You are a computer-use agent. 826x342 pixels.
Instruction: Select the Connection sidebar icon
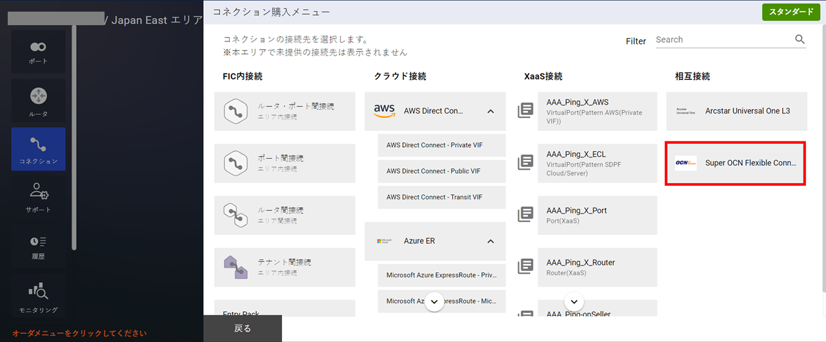[x=38, y=149]
